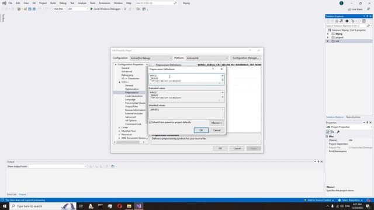Screen dimensions: 374x210
Task: Open File Explorer from the taskbar
Action: (129, 206)
